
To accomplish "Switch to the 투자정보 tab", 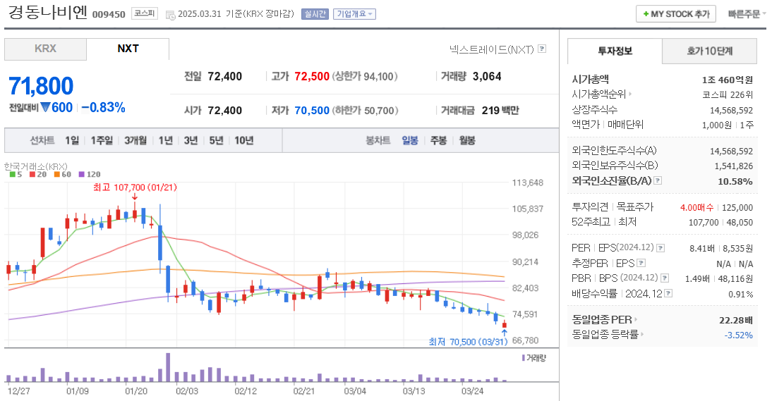I will (x=615, y=51).
